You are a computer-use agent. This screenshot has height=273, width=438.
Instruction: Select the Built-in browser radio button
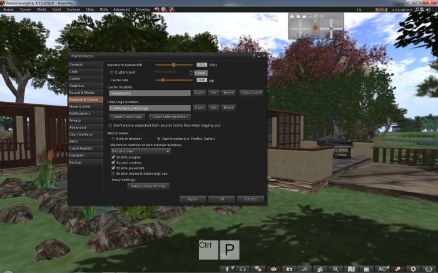[x=113, y=138]
